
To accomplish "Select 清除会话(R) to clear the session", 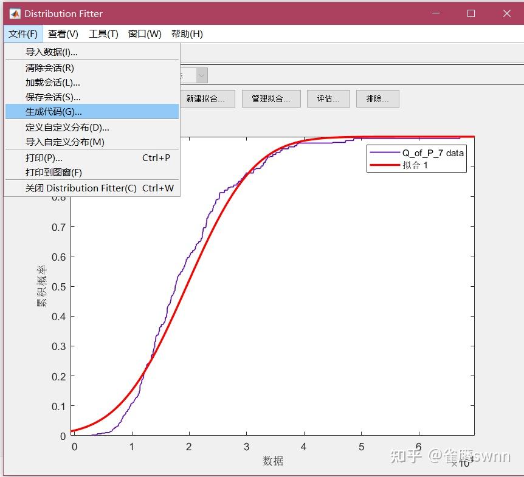I will [x=47, y=67].
